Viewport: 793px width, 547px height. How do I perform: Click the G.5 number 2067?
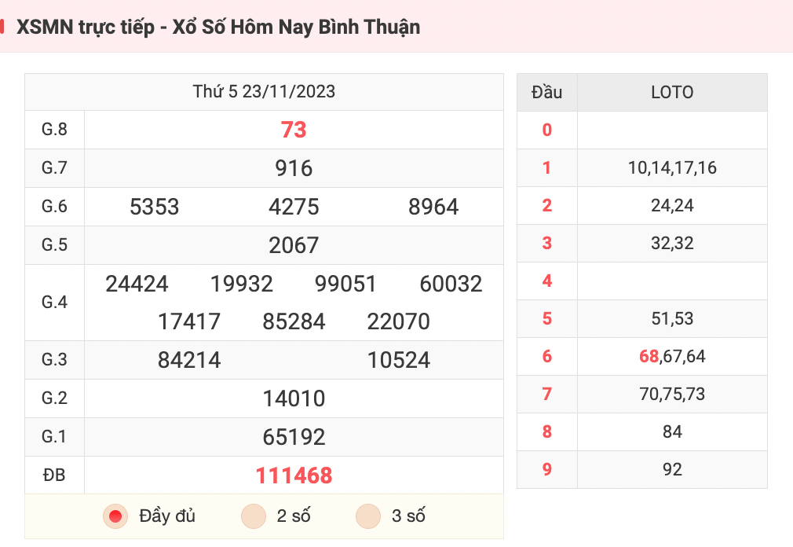pyautogui.click(x=294, y=245)
